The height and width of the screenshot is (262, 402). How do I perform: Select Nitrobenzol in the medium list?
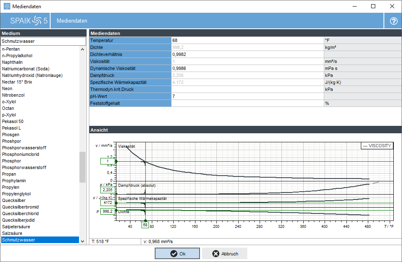point(13,95)
